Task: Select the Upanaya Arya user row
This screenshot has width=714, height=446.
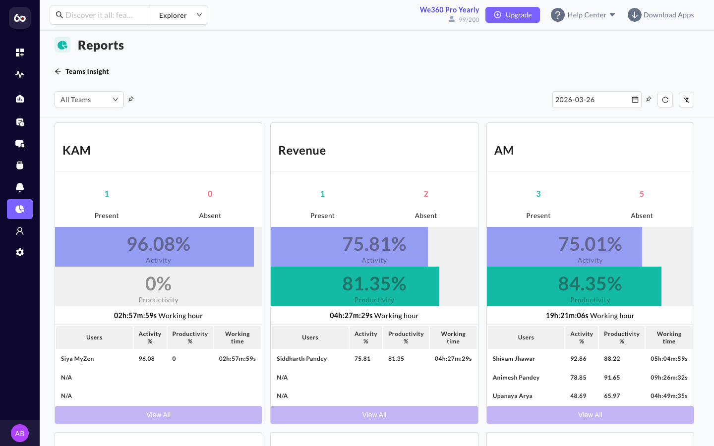Action: pos(590,396)
